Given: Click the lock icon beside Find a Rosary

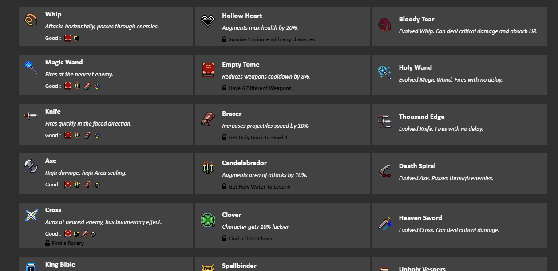Looking at the screenshot, I should 47,243.
